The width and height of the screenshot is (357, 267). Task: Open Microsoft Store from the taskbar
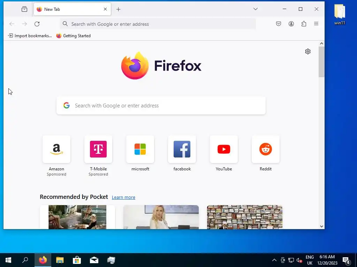[77, 260]
